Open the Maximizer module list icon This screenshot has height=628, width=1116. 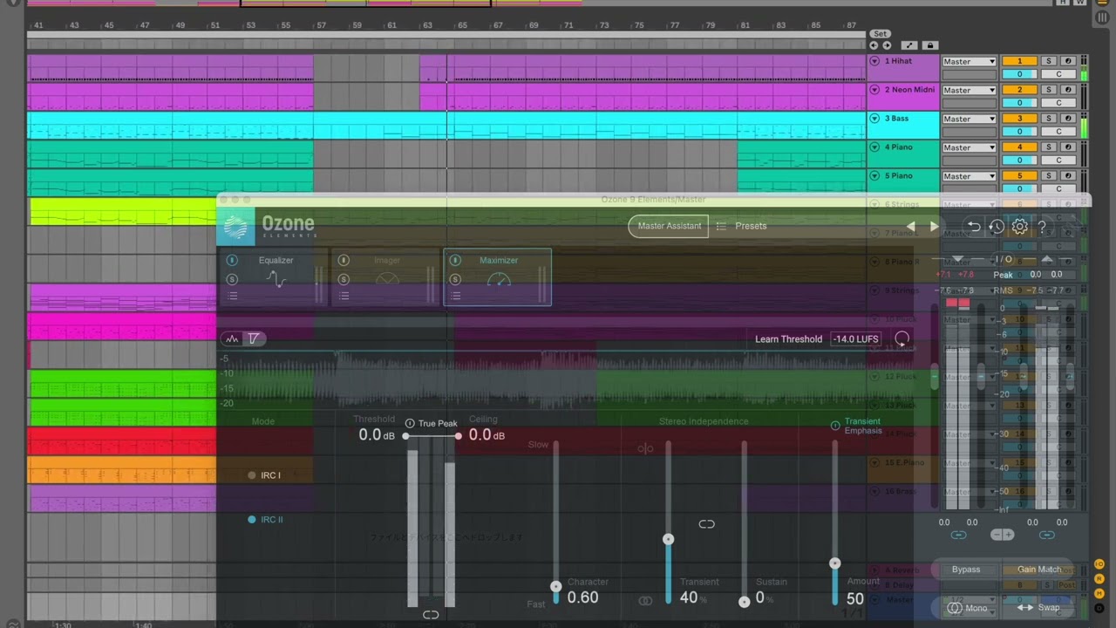455,297
